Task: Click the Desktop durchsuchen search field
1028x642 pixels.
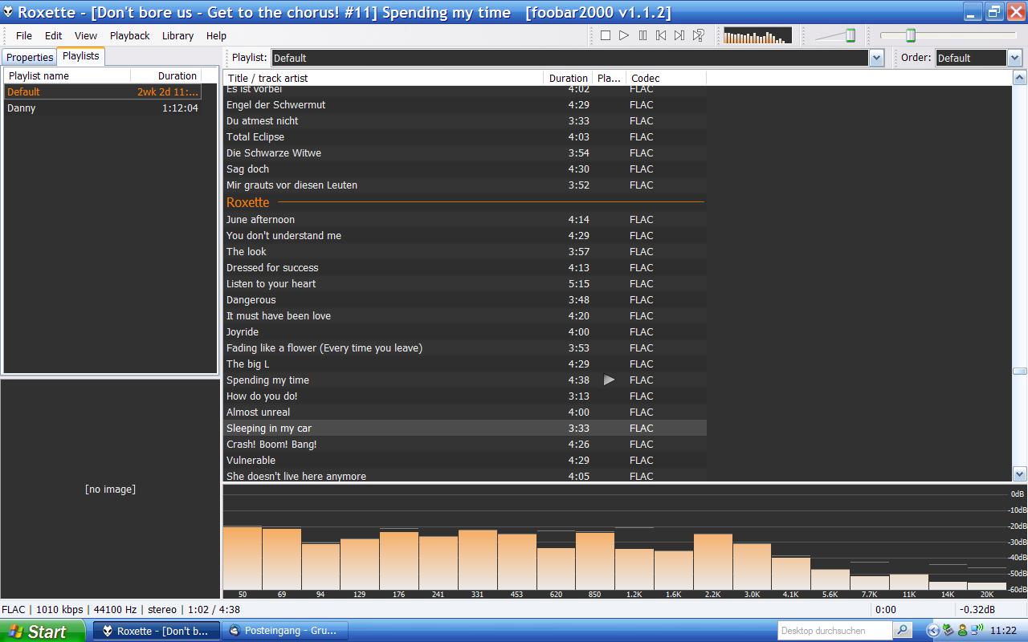Action: click(x=835, y=630)
